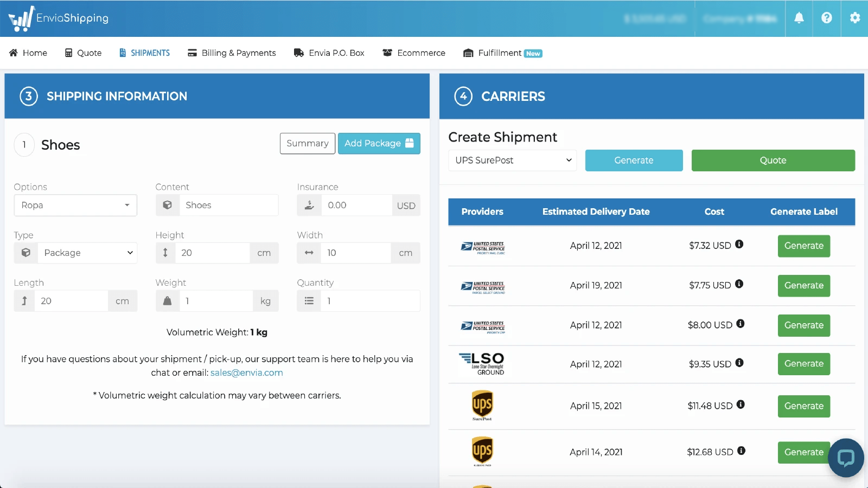Click the USPS logo in the $7.32 row
Screen dimensions: 868x488
click(483, 248)
